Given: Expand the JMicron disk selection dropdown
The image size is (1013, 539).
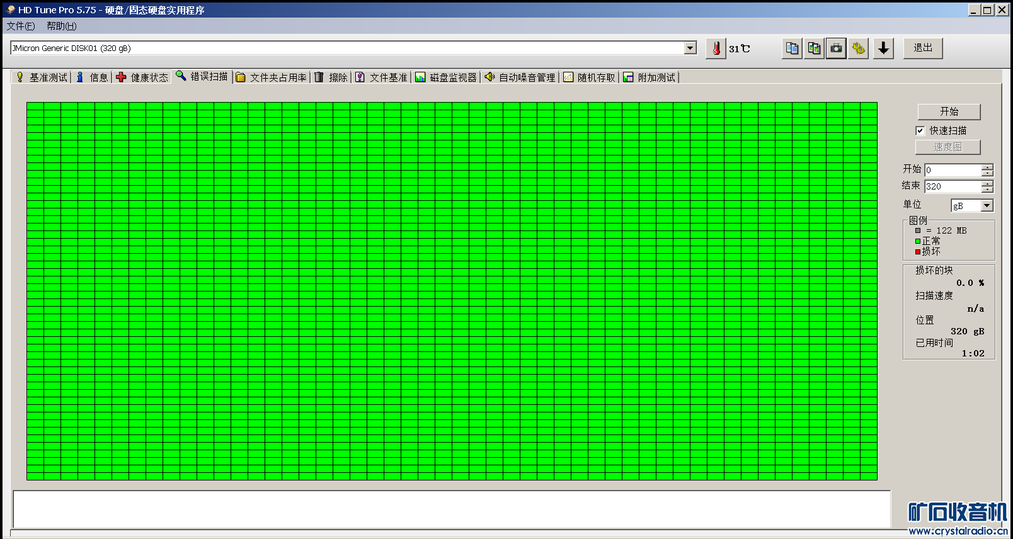Looking at the screenshot, I should (690, 48).
